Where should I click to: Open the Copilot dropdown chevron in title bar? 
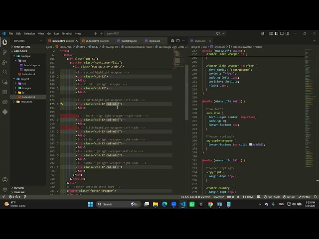(x=223, y=33)
